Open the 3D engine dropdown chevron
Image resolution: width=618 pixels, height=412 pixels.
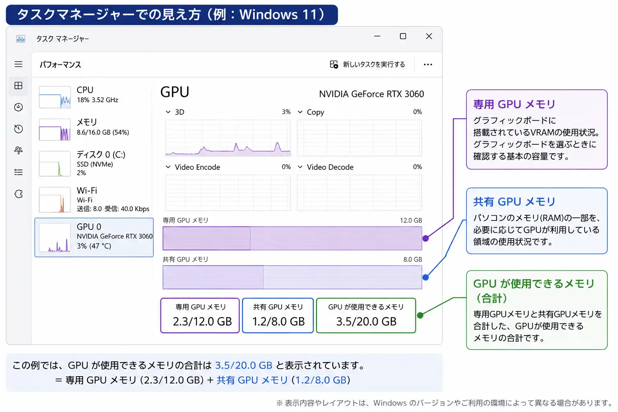168,112
